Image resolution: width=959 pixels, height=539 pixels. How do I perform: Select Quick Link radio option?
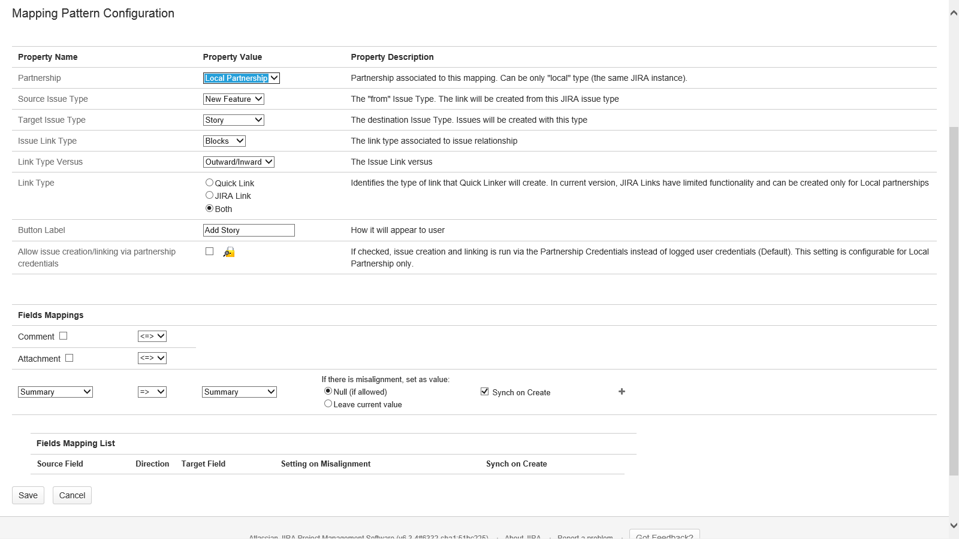pyautogui.click(x=209, y=183)
